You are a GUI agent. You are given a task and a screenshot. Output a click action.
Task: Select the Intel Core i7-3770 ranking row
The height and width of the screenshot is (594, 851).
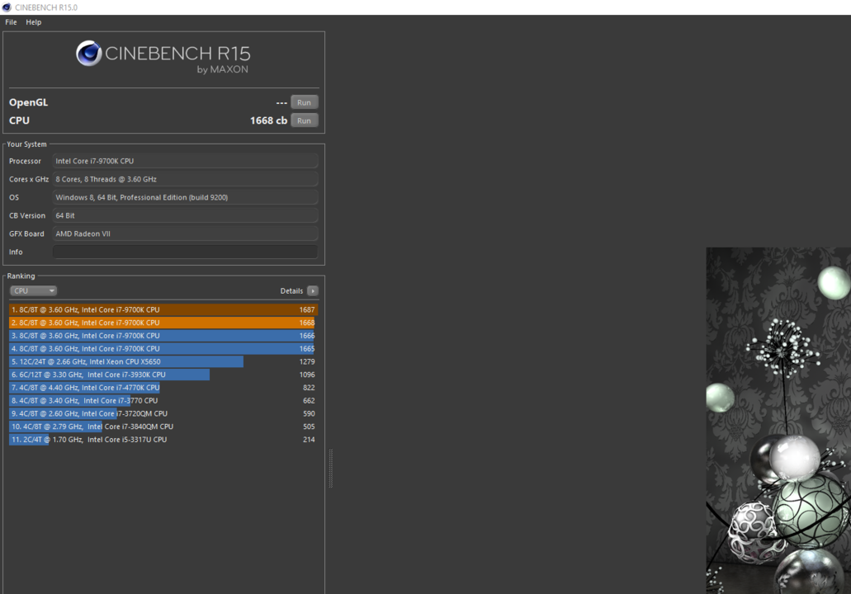tap(163, 401)
